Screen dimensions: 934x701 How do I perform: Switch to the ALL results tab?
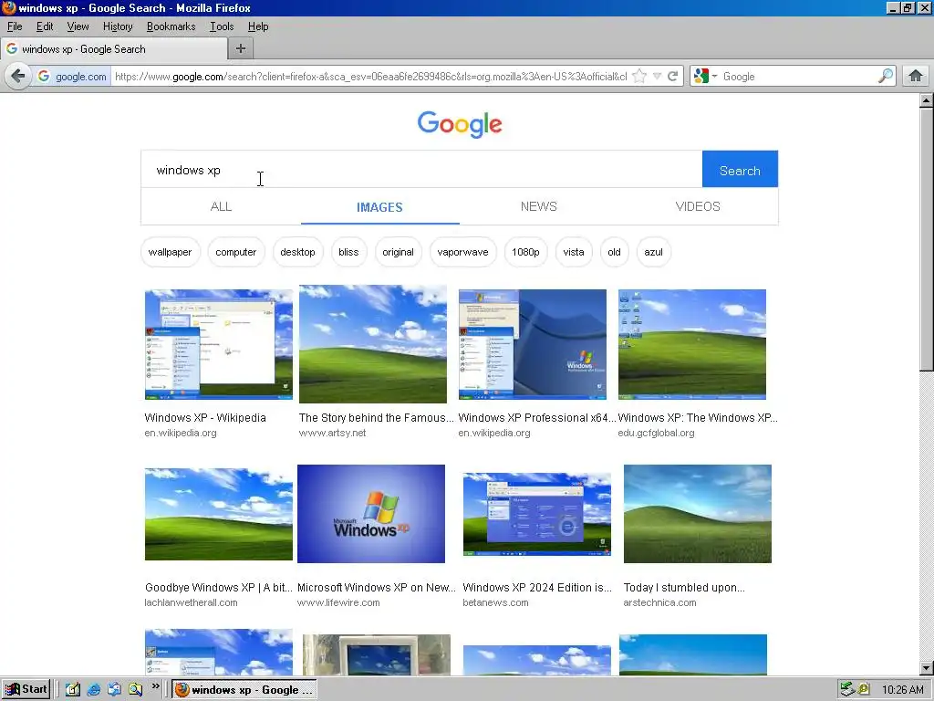tap(221, 206)
